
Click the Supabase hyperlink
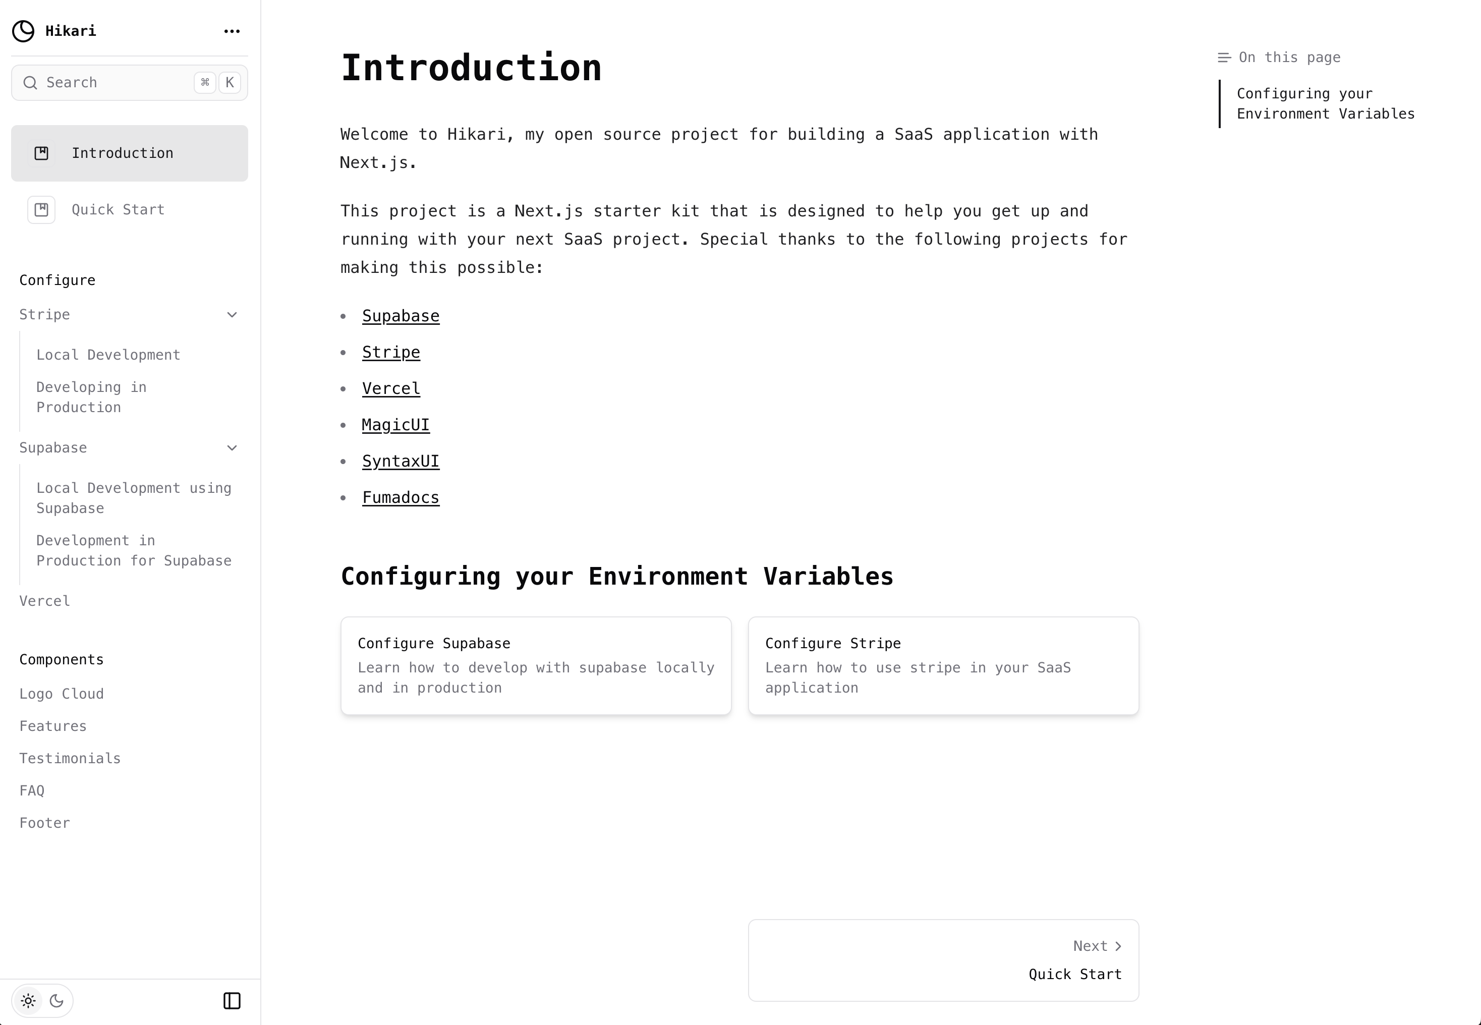click(400, 316)
